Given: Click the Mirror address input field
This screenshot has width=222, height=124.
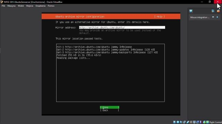Looking at the screenshot, I should pyautogui.click(x=122, y=28).
